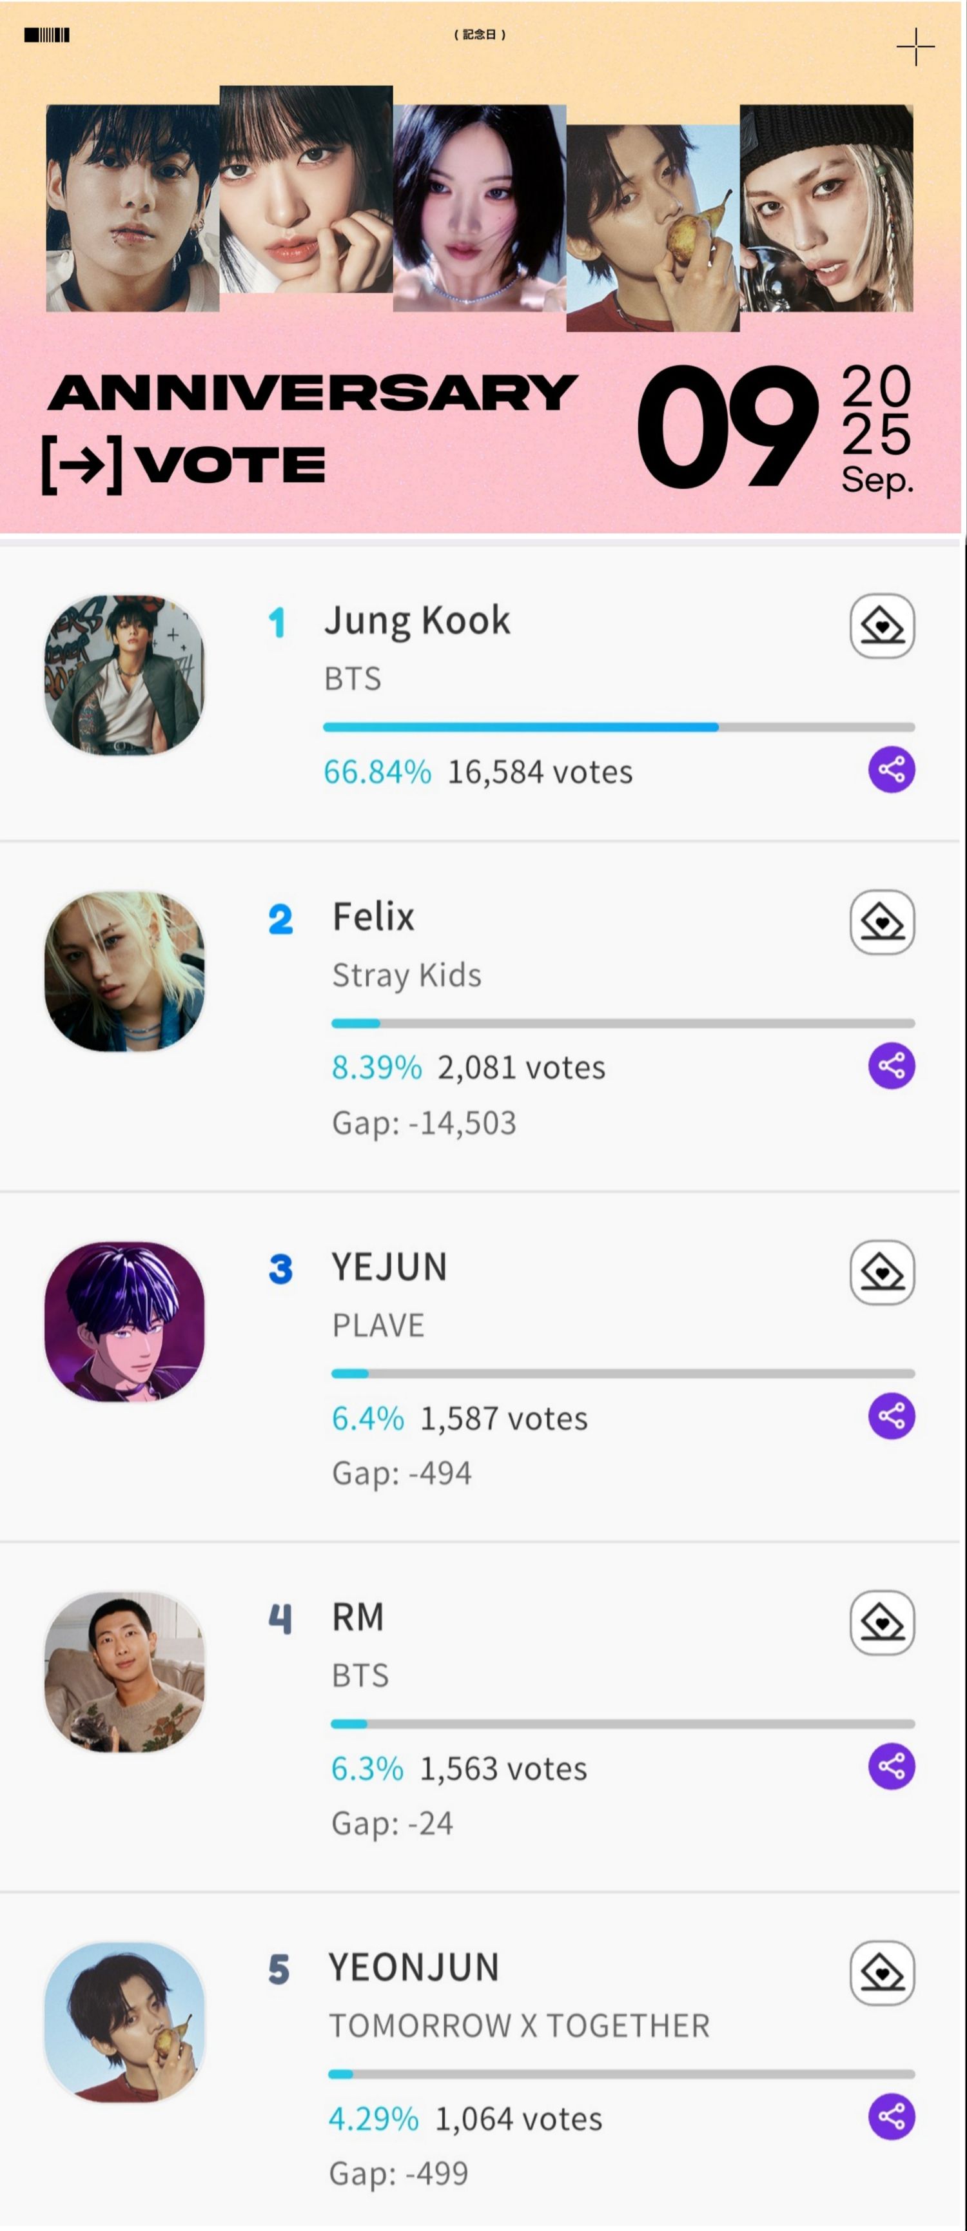Tap the vote heart icon for Jung Kook
The image size is (967, 2231).
pos(882,625)
